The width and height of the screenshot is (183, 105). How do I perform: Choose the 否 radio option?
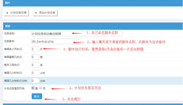tap(40, 88)
